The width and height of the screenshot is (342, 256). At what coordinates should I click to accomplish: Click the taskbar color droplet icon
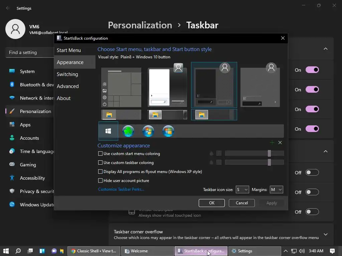click(211, 162)
